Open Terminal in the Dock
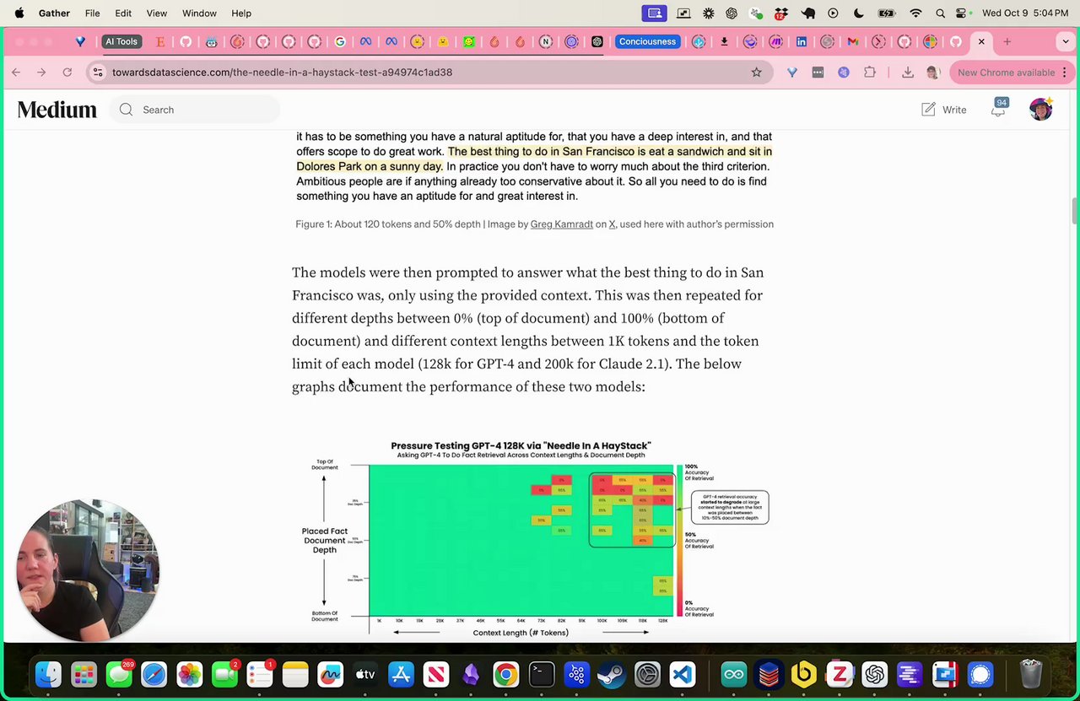This screenshot has height=701, width=1080. [x=542, y=675]
